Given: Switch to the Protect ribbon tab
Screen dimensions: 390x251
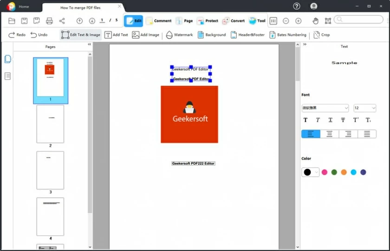Looking at the screenshot, I should pos(208,21).
